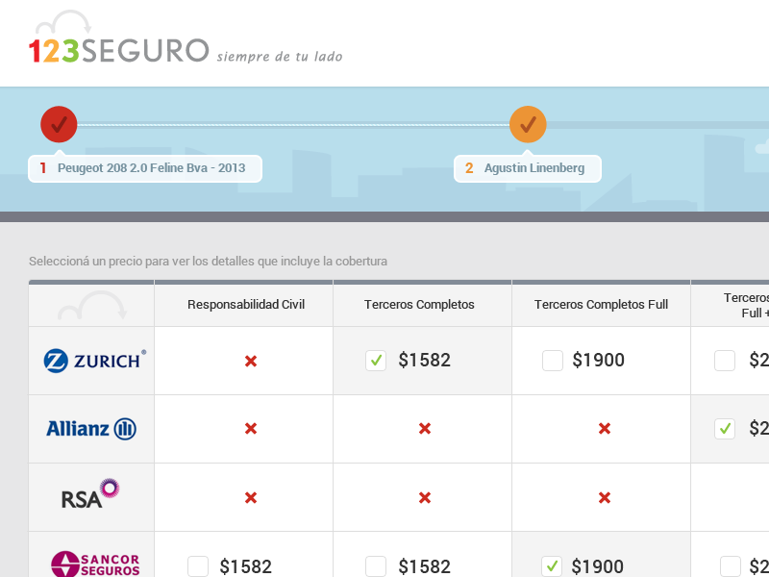
Task: Select the Terceros Completos Full column header
Action: tap(601, 305)
